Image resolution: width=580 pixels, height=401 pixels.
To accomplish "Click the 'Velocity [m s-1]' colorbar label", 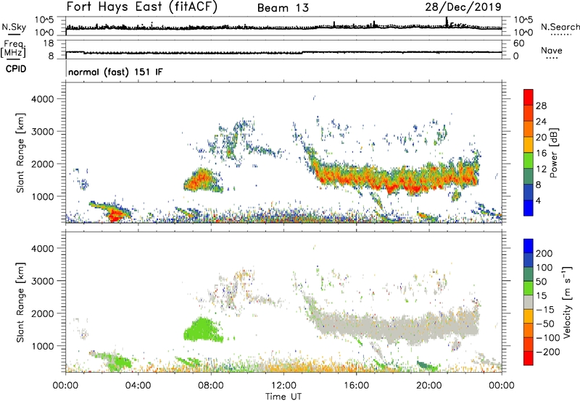I will click(566, 302).
